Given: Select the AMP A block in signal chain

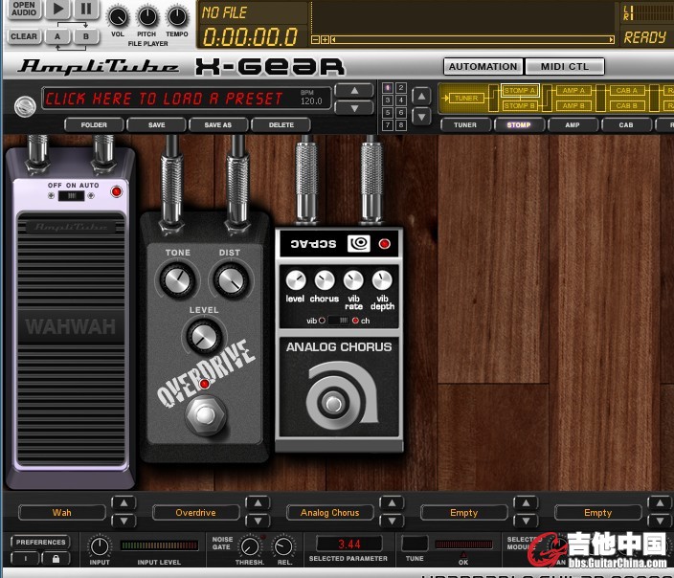Looking at the screenshot, I should coord(573,91).
